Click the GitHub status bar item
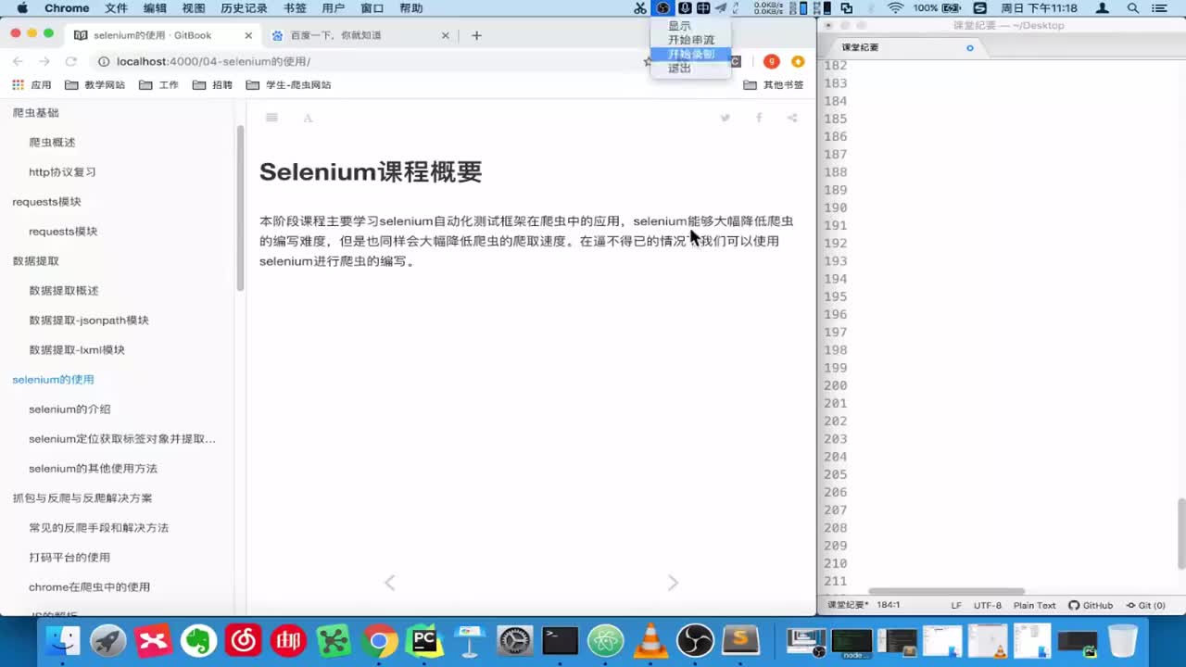The image size is (1186, 667). pyautogui.click(x=1091, y=606)
